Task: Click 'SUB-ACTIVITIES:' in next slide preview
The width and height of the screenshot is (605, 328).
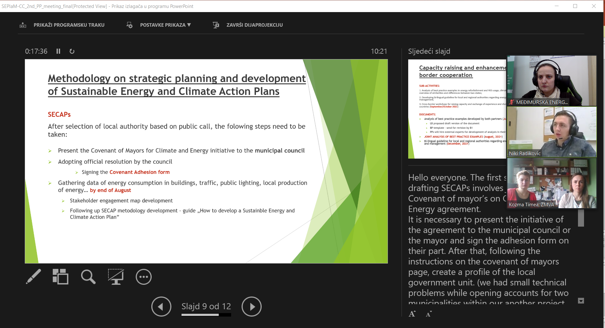Action: (429, 86)
